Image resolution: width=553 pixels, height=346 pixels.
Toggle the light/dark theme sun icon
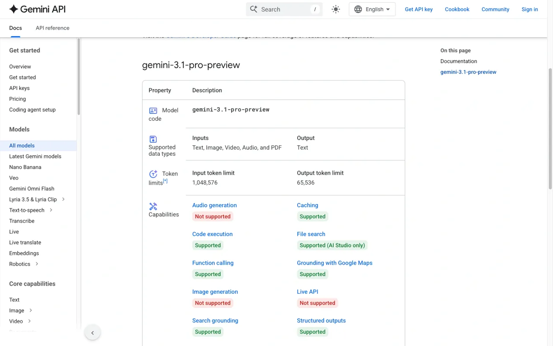pos(336,9)
